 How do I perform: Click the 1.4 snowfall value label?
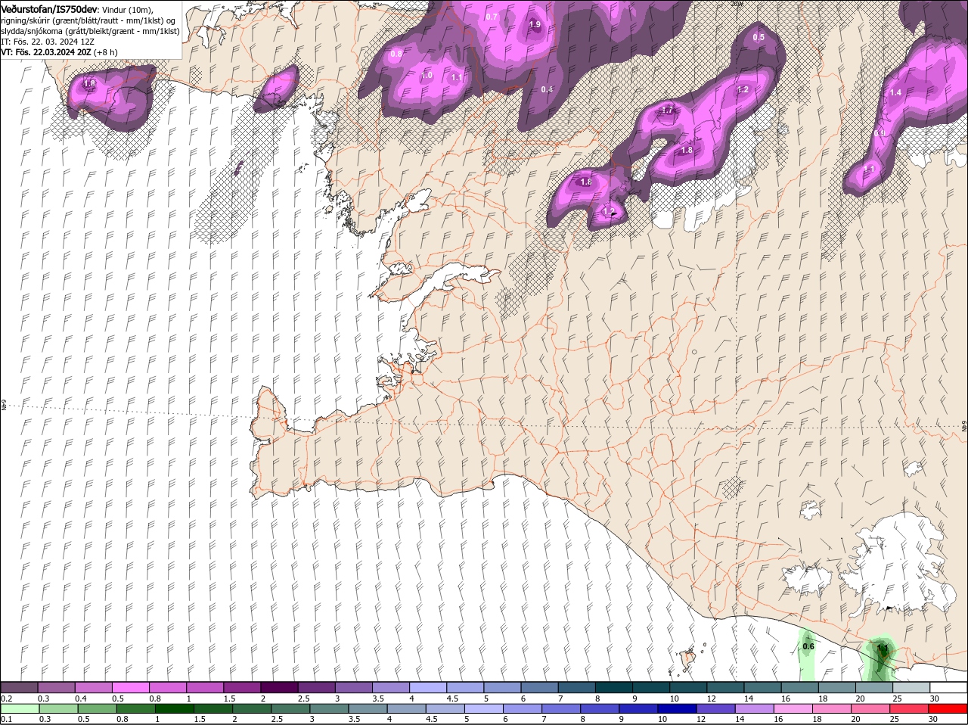point(895,92)
